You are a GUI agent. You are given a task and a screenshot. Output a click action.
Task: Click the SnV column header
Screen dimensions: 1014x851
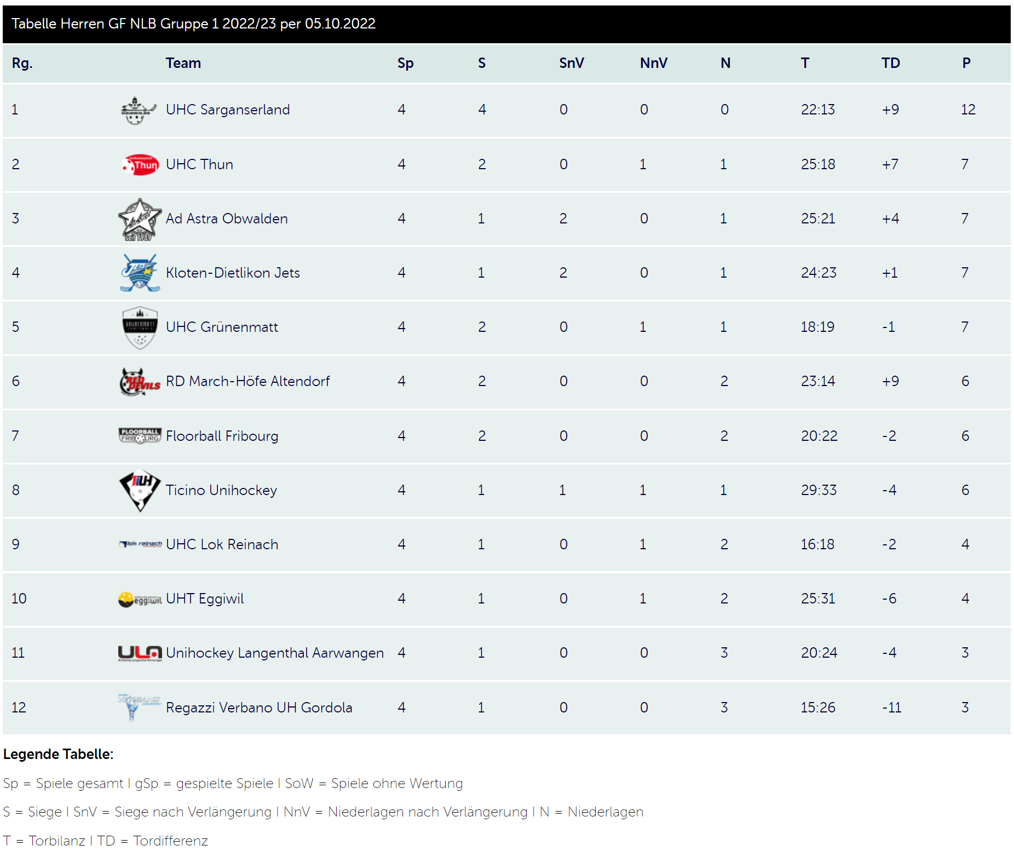[572, 63]
